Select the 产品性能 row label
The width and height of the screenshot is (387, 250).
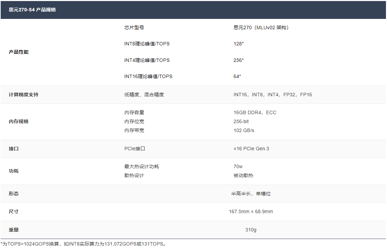point(19,52)
